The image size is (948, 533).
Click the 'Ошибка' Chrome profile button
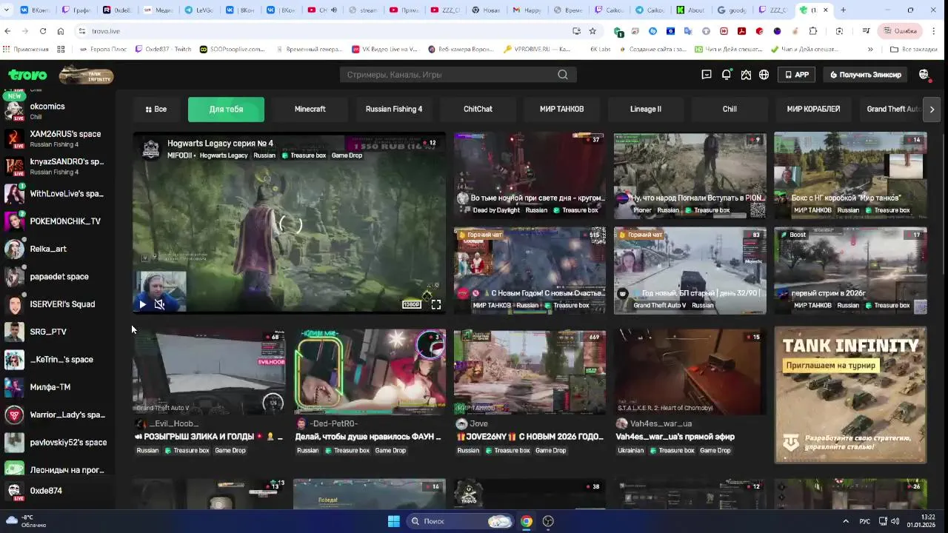click(900, 31)
